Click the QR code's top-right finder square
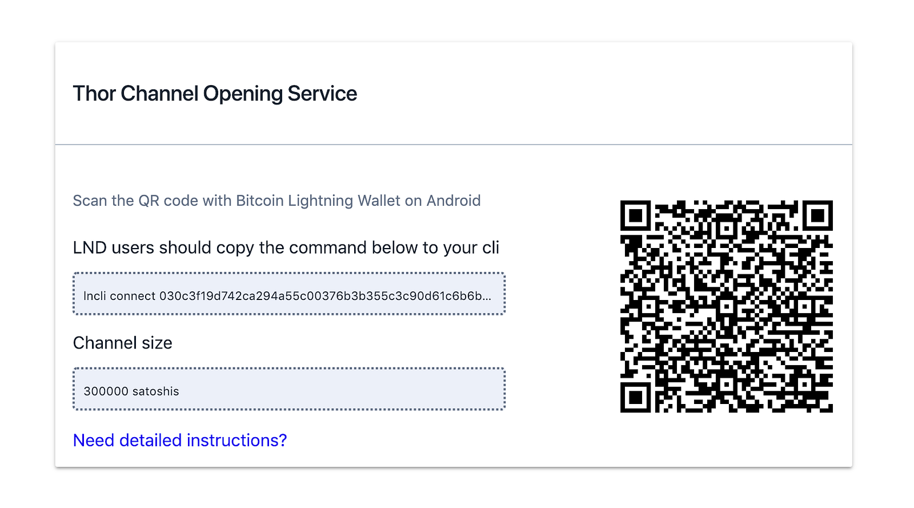The image size is (914, 508). (817, 215)
